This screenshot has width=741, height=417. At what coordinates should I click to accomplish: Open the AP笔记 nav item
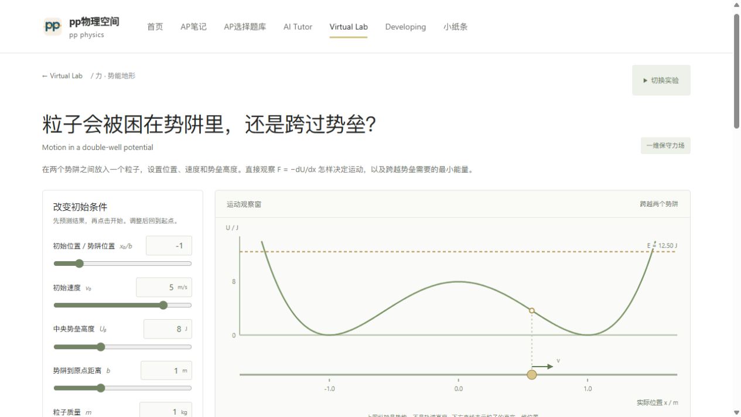[x=193, y=27]
